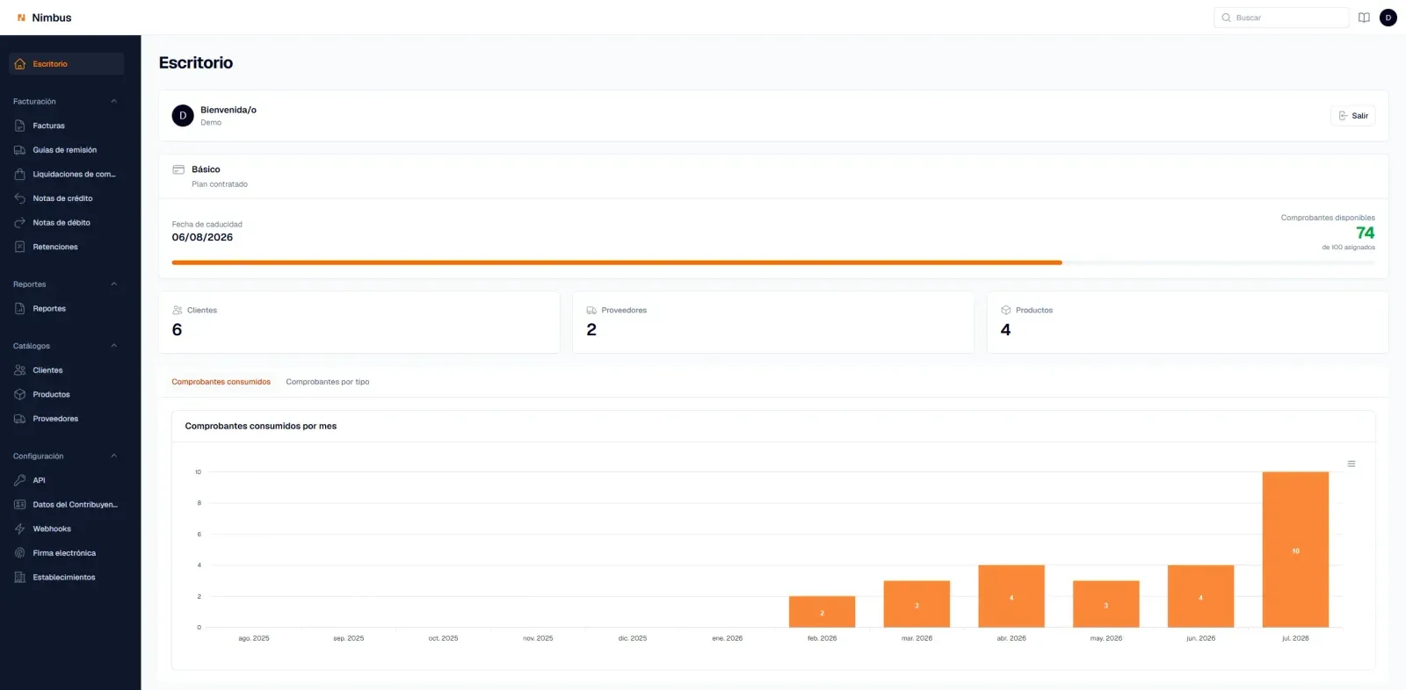This screenshot has height=690, width=1406.
Task: Open the API settings link
Action: [x=66, y=480]
